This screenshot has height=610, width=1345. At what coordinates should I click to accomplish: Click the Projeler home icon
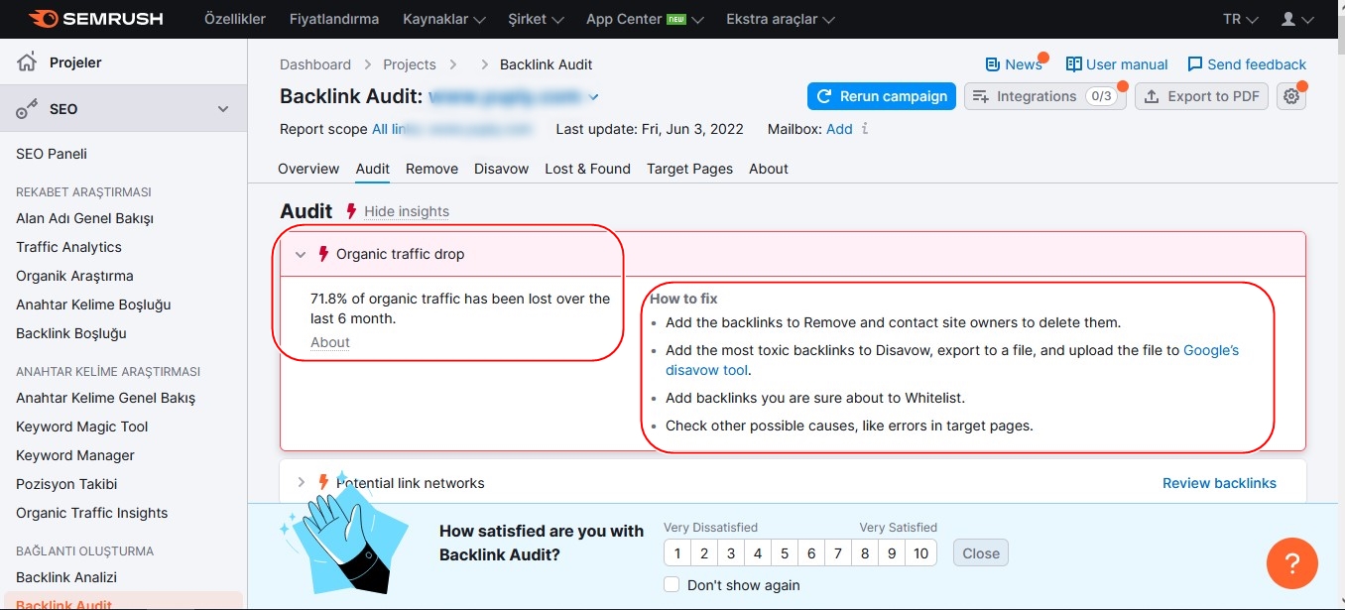(x=27, y=62)
